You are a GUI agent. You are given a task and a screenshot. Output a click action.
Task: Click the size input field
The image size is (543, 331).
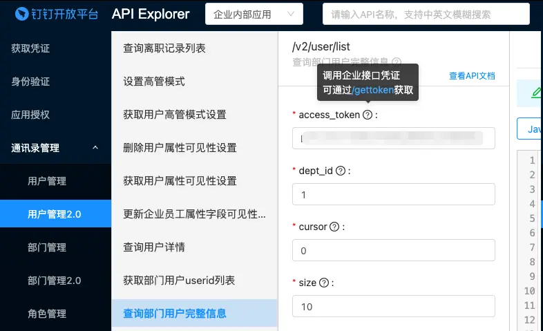[393, 306]
